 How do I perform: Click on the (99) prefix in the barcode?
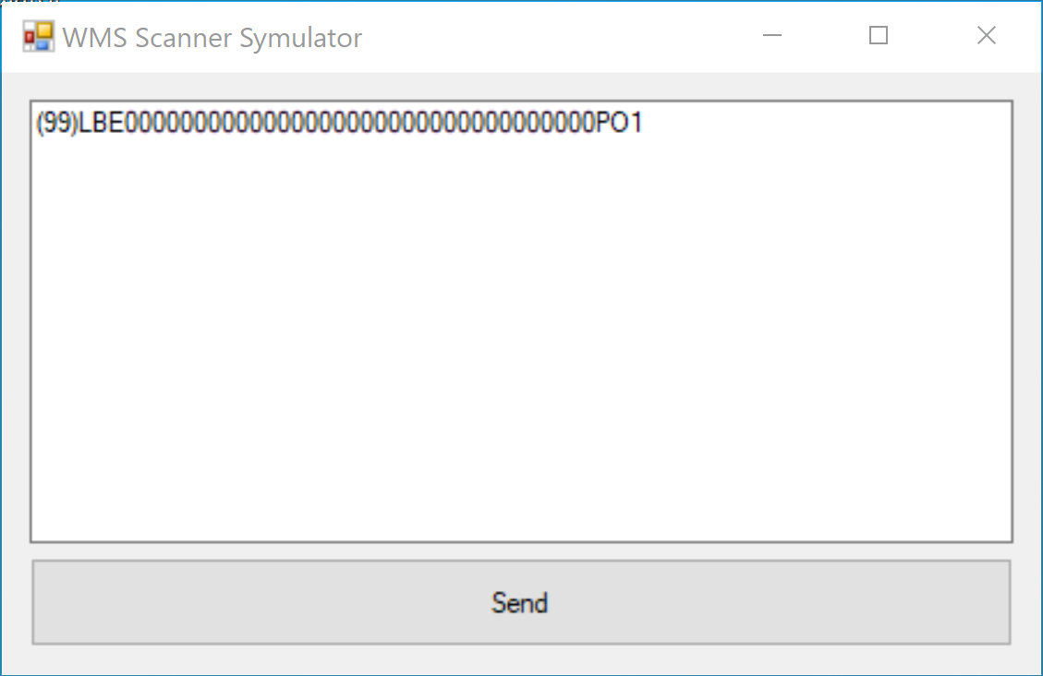pos(55,124)
